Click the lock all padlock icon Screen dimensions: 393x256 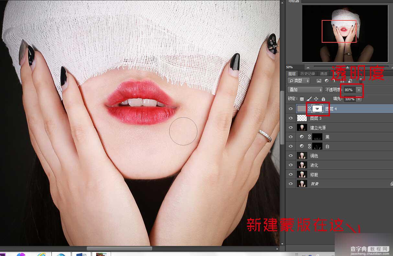[x=323, y=99]
